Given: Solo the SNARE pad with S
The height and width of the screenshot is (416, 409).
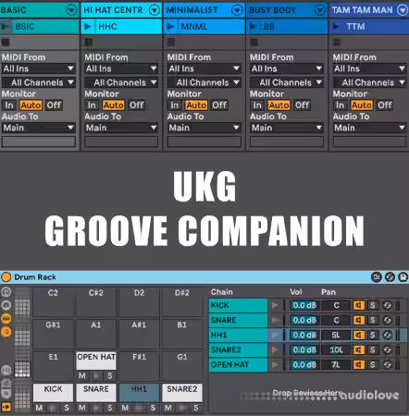Looking at the screenshot, I should point(110,408).
